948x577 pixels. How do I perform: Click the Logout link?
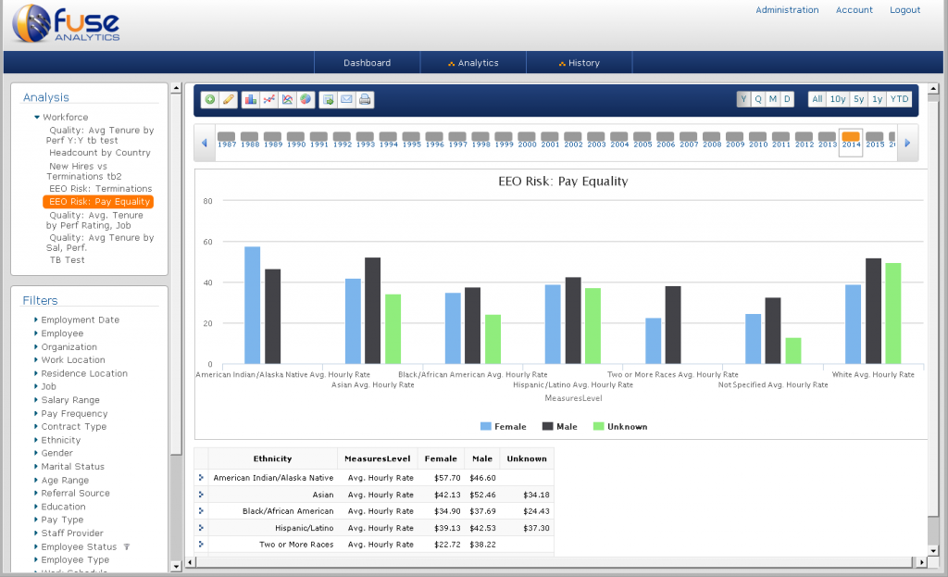pyautogui.click(x=904, y=10)
